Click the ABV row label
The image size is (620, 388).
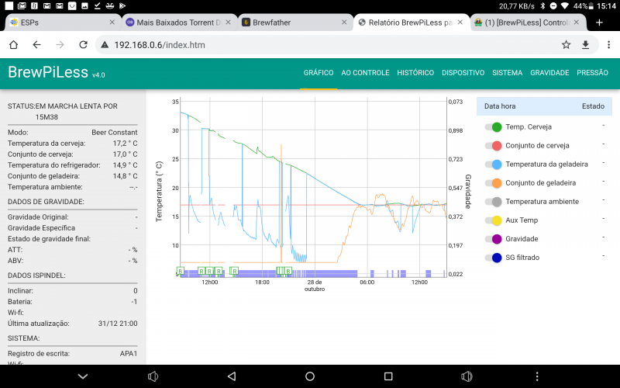(x=15, y=261)
